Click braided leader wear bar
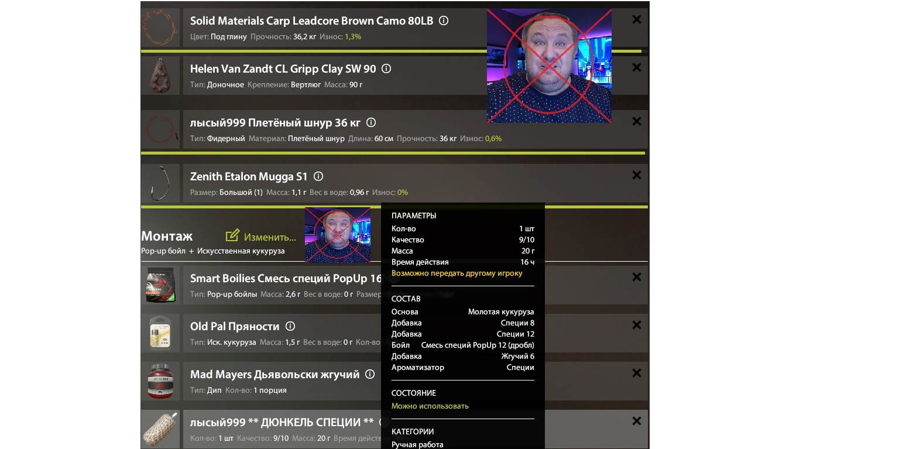Screen dimensions: 906x449 pos(393,153)
